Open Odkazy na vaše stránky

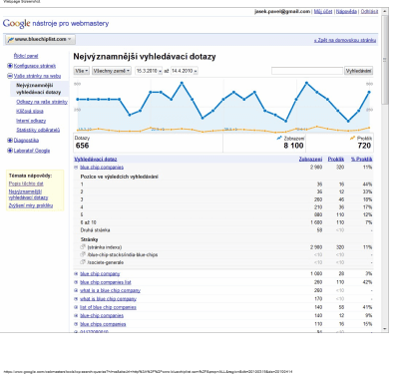(x=42, y=102)
